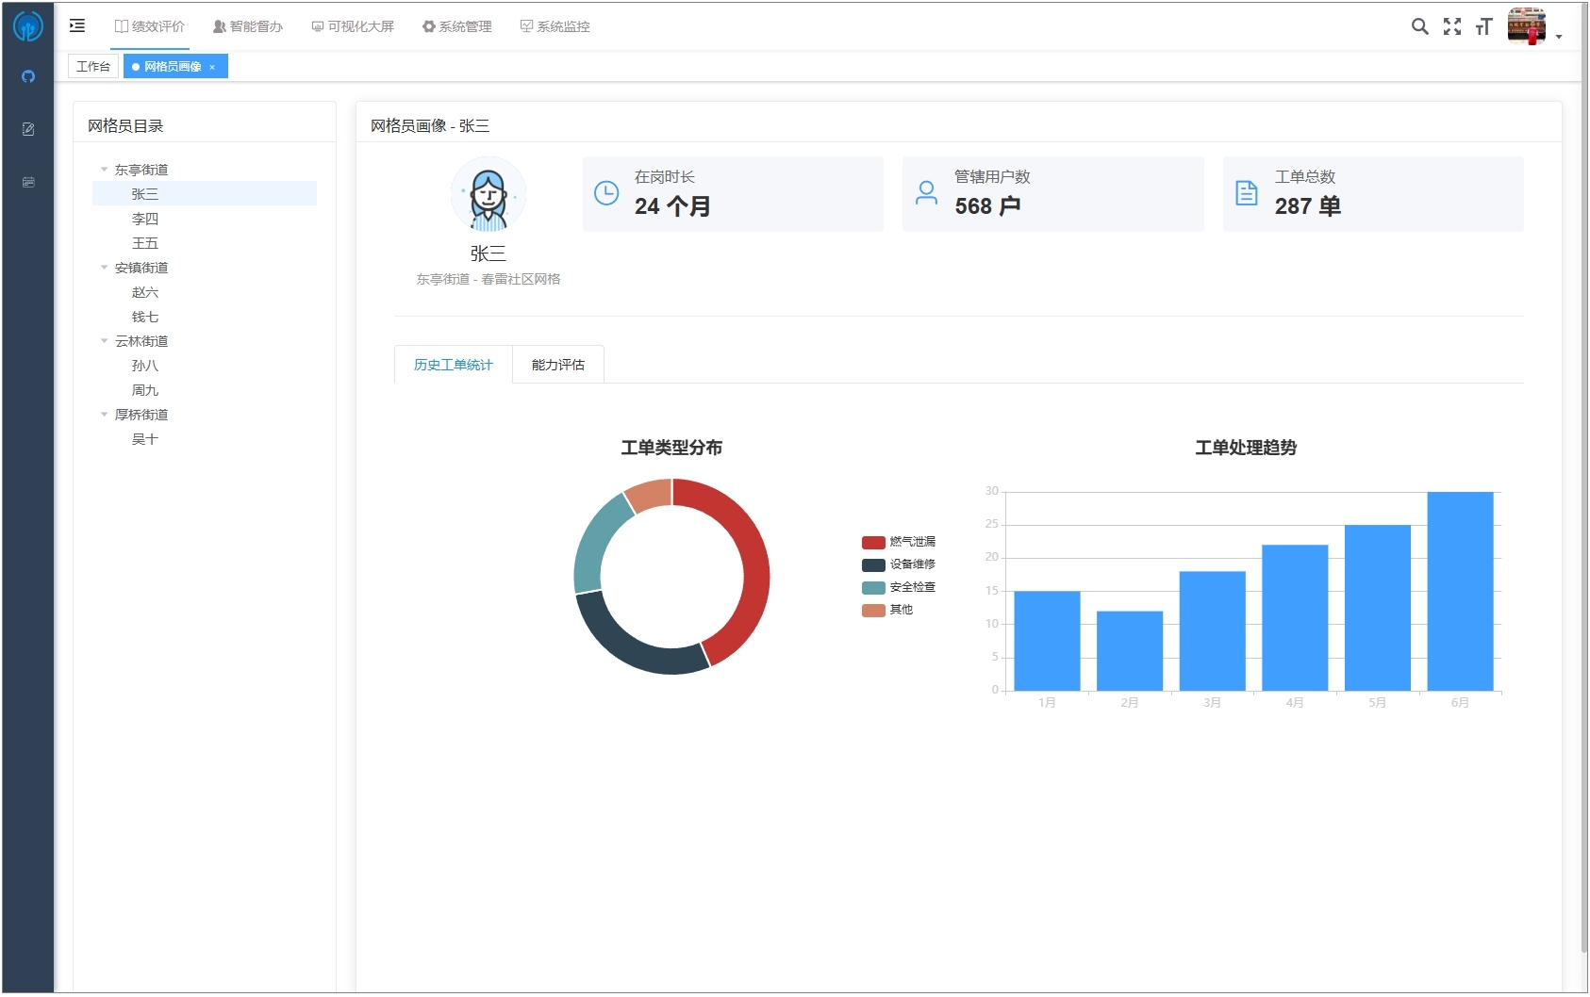Collapse the sidebar with the hamburger icon
The width and height of the screenshot is (1590, 997).
(77, 25)
